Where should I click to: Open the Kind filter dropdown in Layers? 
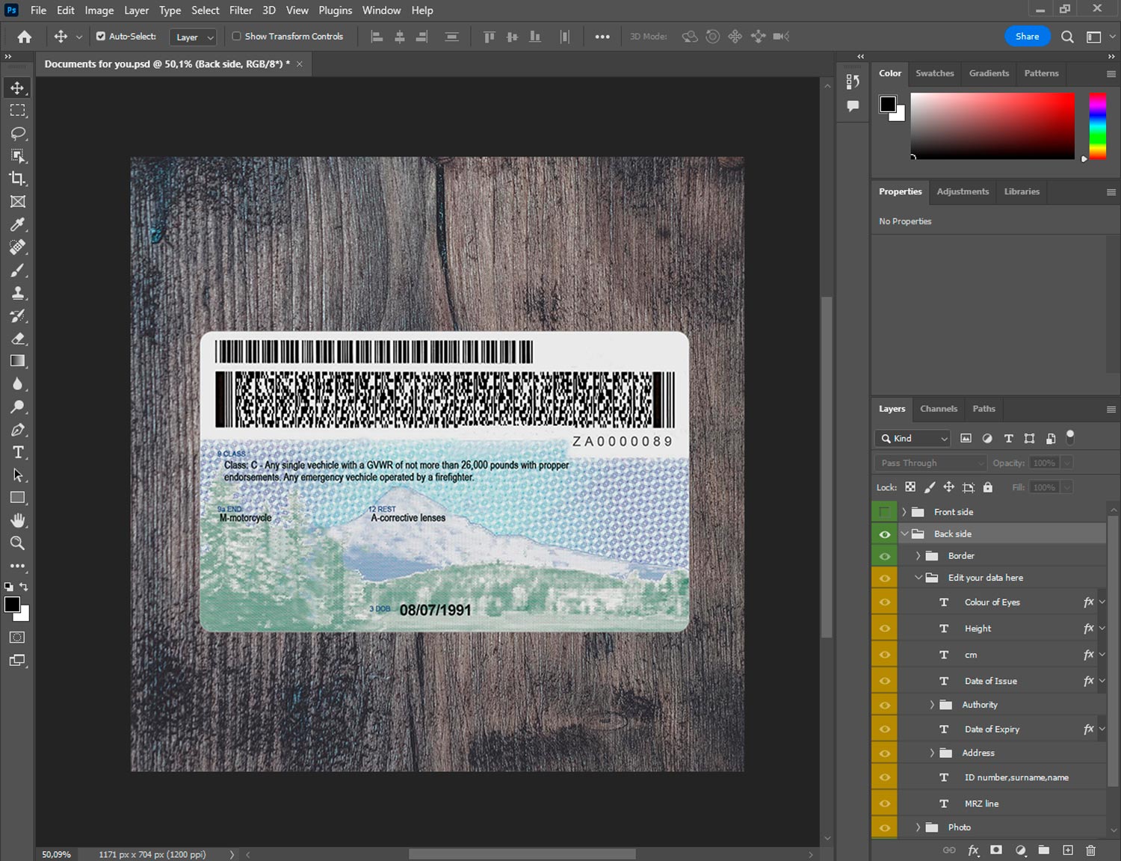coord(912,439)
